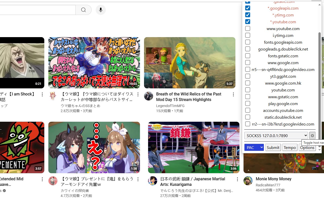Click the Tempo button

tap(290, 147)
